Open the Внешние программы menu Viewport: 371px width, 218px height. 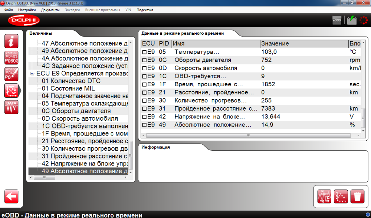click(x=102, y=10)
